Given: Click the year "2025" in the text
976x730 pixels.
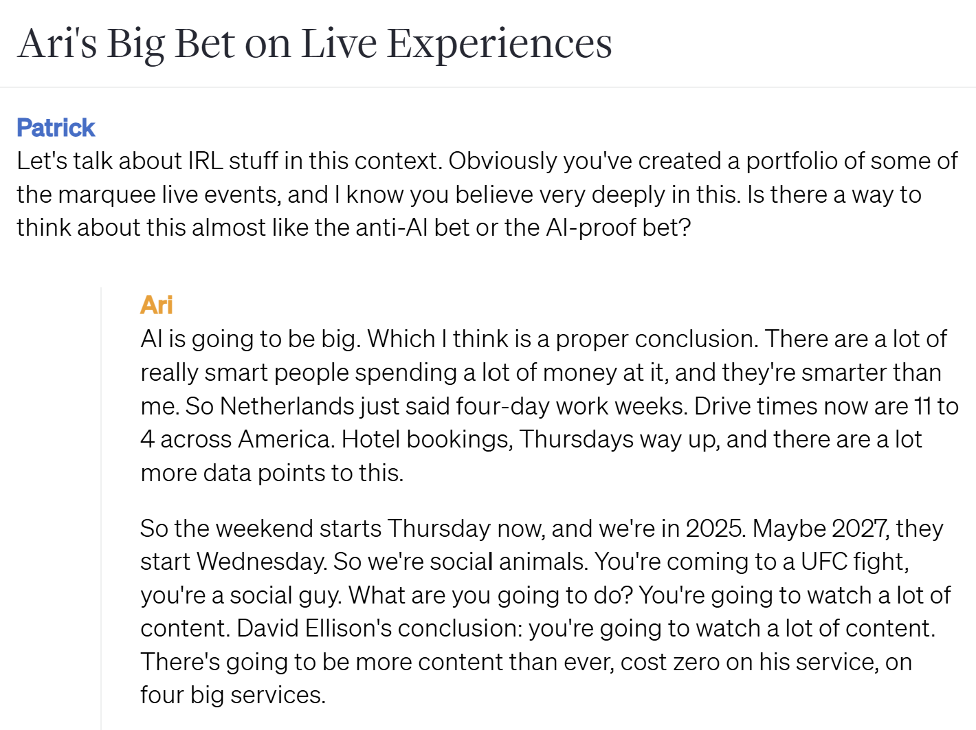Looking at the screenshot, I should click(714, 529).
